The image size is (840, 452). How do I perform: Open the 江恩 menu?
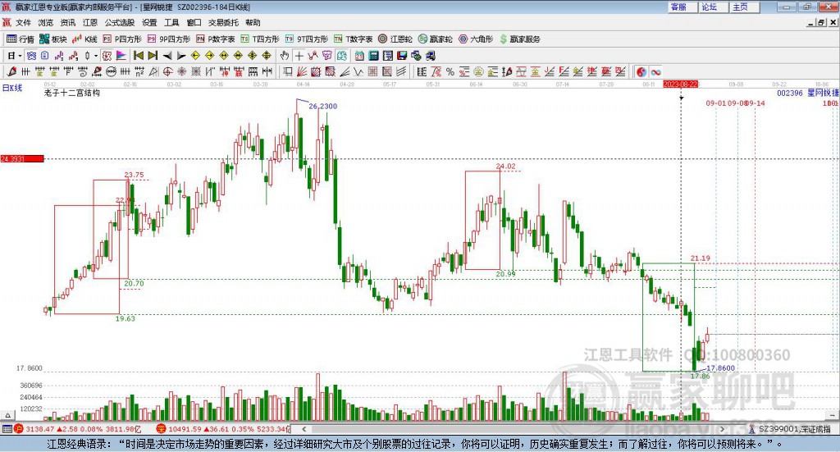90,22
